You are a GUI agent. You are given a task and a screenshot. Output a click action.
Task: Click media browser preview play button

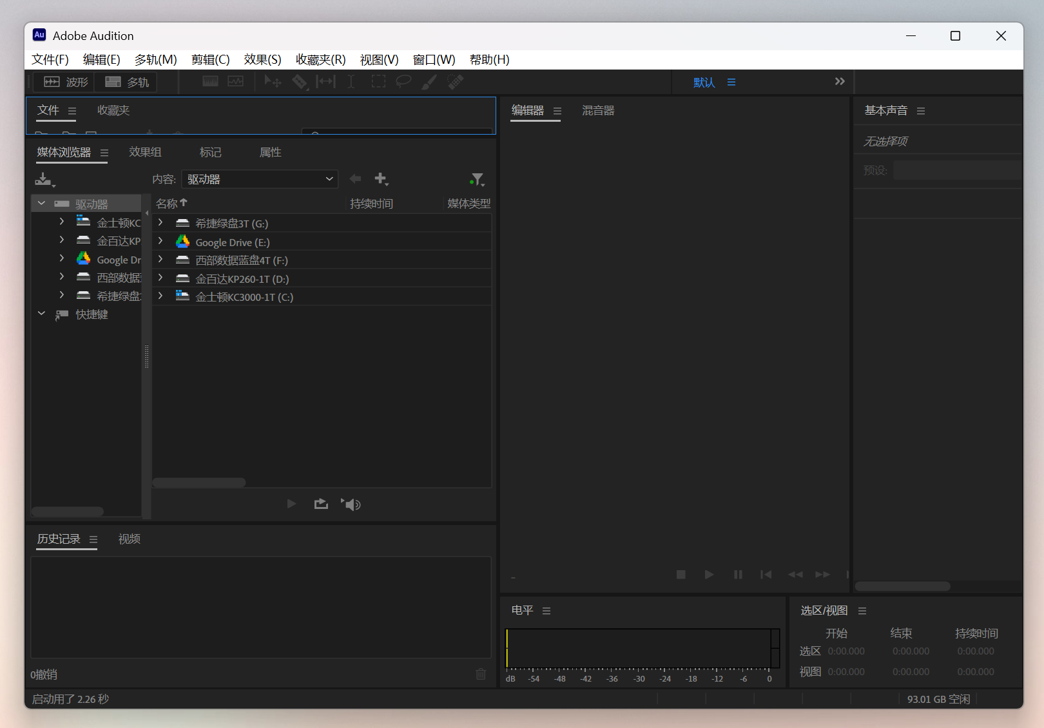(x=291, y=504)
